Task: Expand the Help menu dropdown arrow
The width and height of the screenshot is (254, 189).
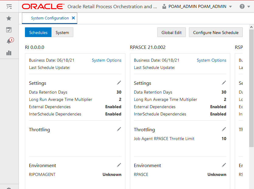Action: 249,7
